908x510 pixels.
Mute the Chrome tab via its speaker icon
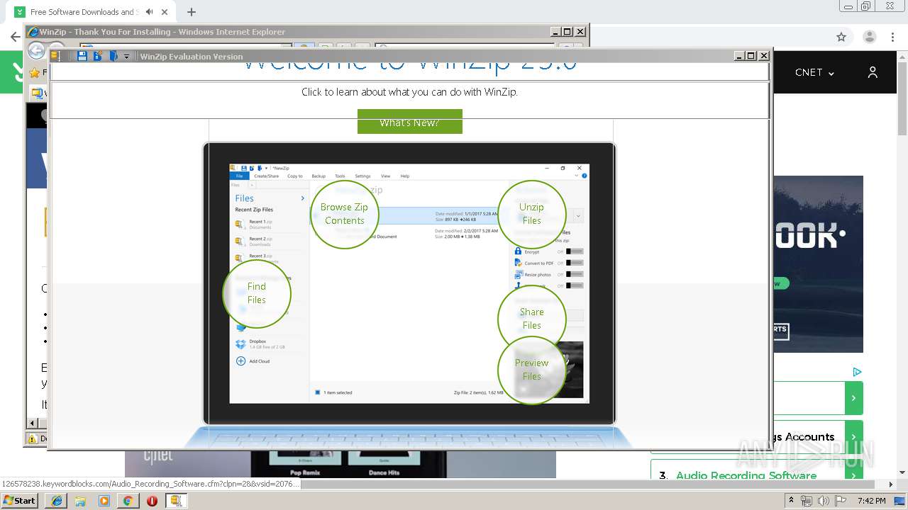pos(149,12)
